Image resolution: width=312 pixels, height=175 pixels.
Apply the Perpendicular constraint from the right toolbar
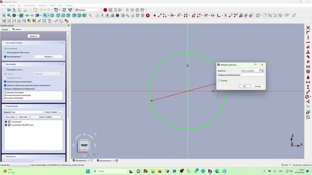click(x=308, y=52)
